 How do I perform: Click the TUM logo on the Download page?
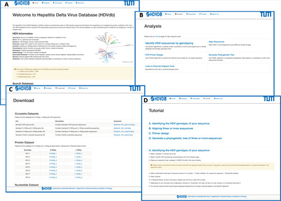tap(135, 88)
